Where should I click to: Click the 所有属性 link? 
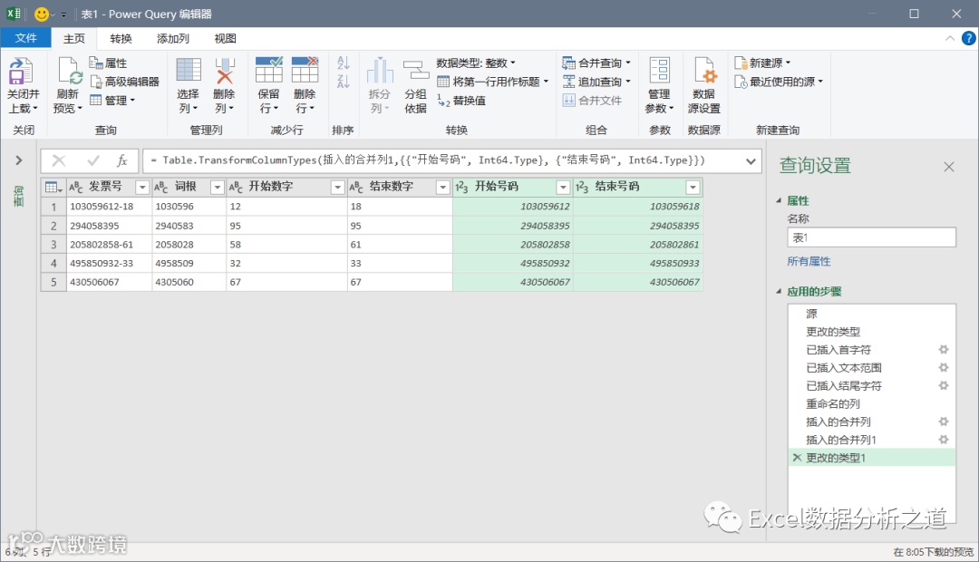[809, 261]
